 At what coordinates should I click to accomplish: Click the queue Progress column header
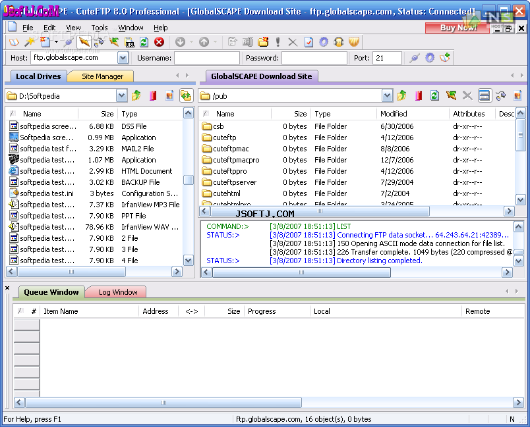[x=277, y=311]
